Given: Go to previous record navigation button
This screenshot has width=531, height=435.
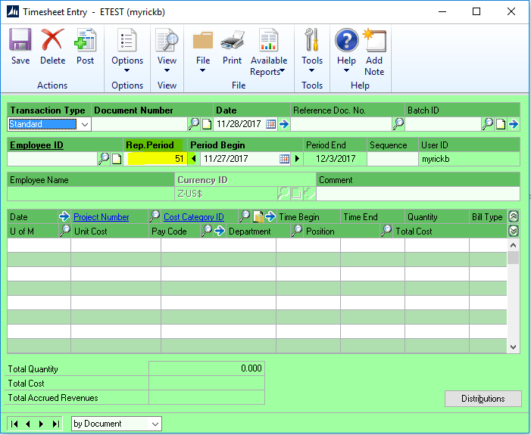Looking at the screenshot, I should click(x=28, y=424).
